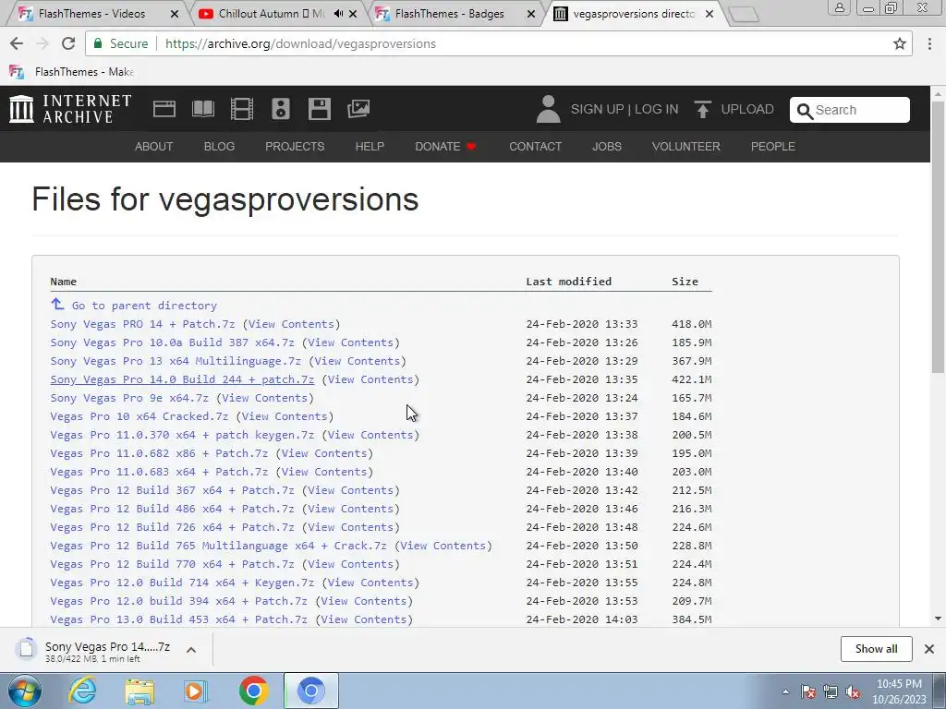Click the Internet Archive logo
This screenshot has height=709, width=946.
[70, 109]
